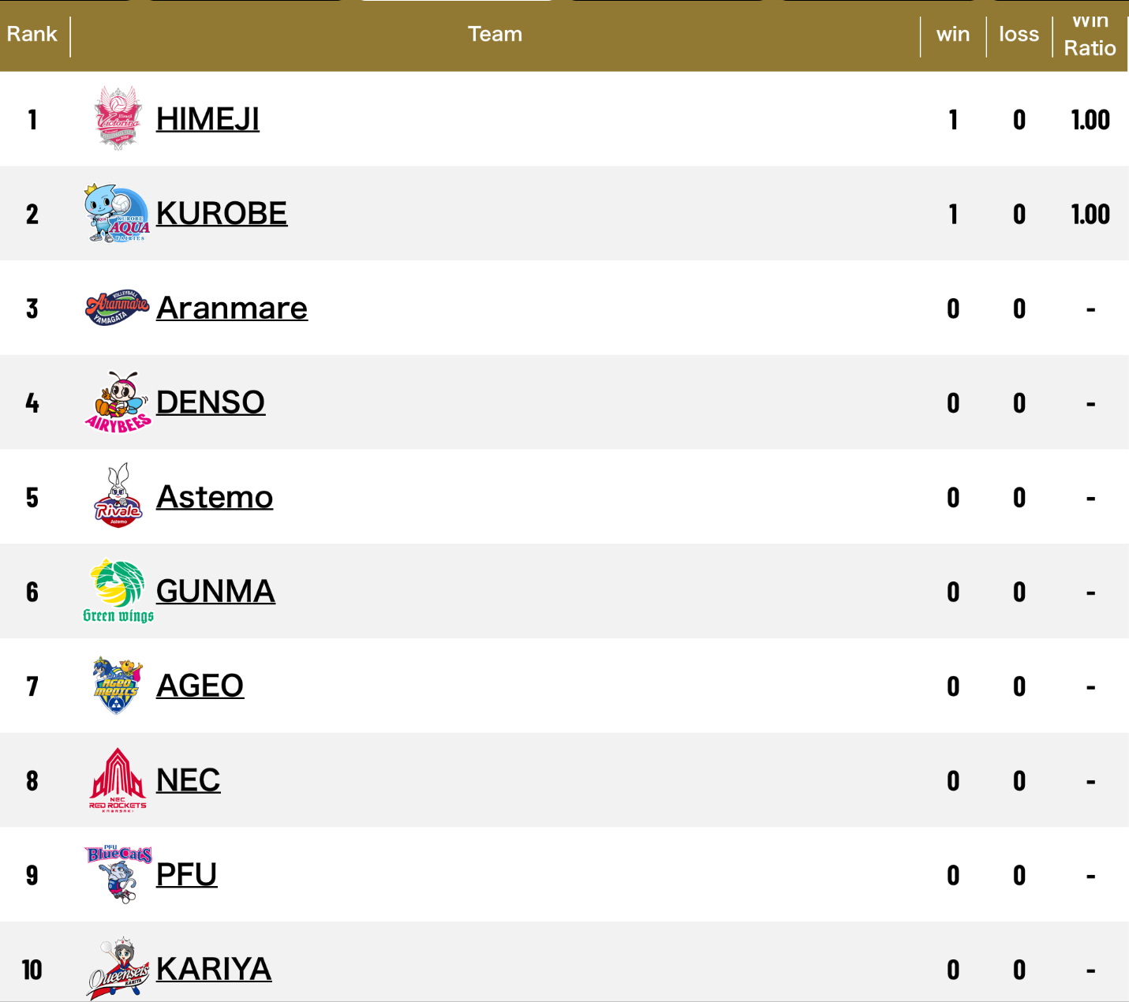This screenshot has height=1002, width=1129.
Task: Open the DENSO team link
Action: click(211, 402)
